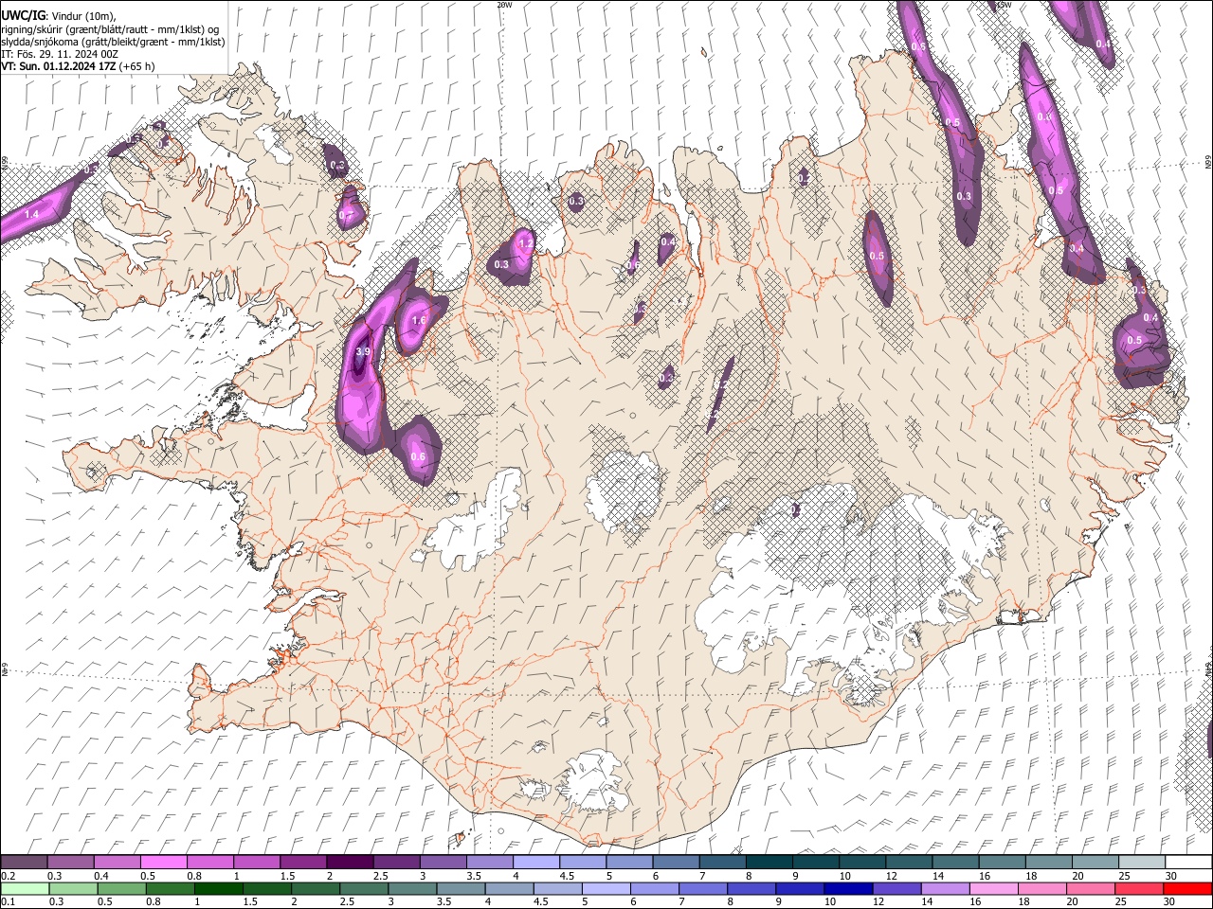Click the pale green 0.1 swatch on rain scale
Screen dimensions: 1213x909
click(25, 888)
